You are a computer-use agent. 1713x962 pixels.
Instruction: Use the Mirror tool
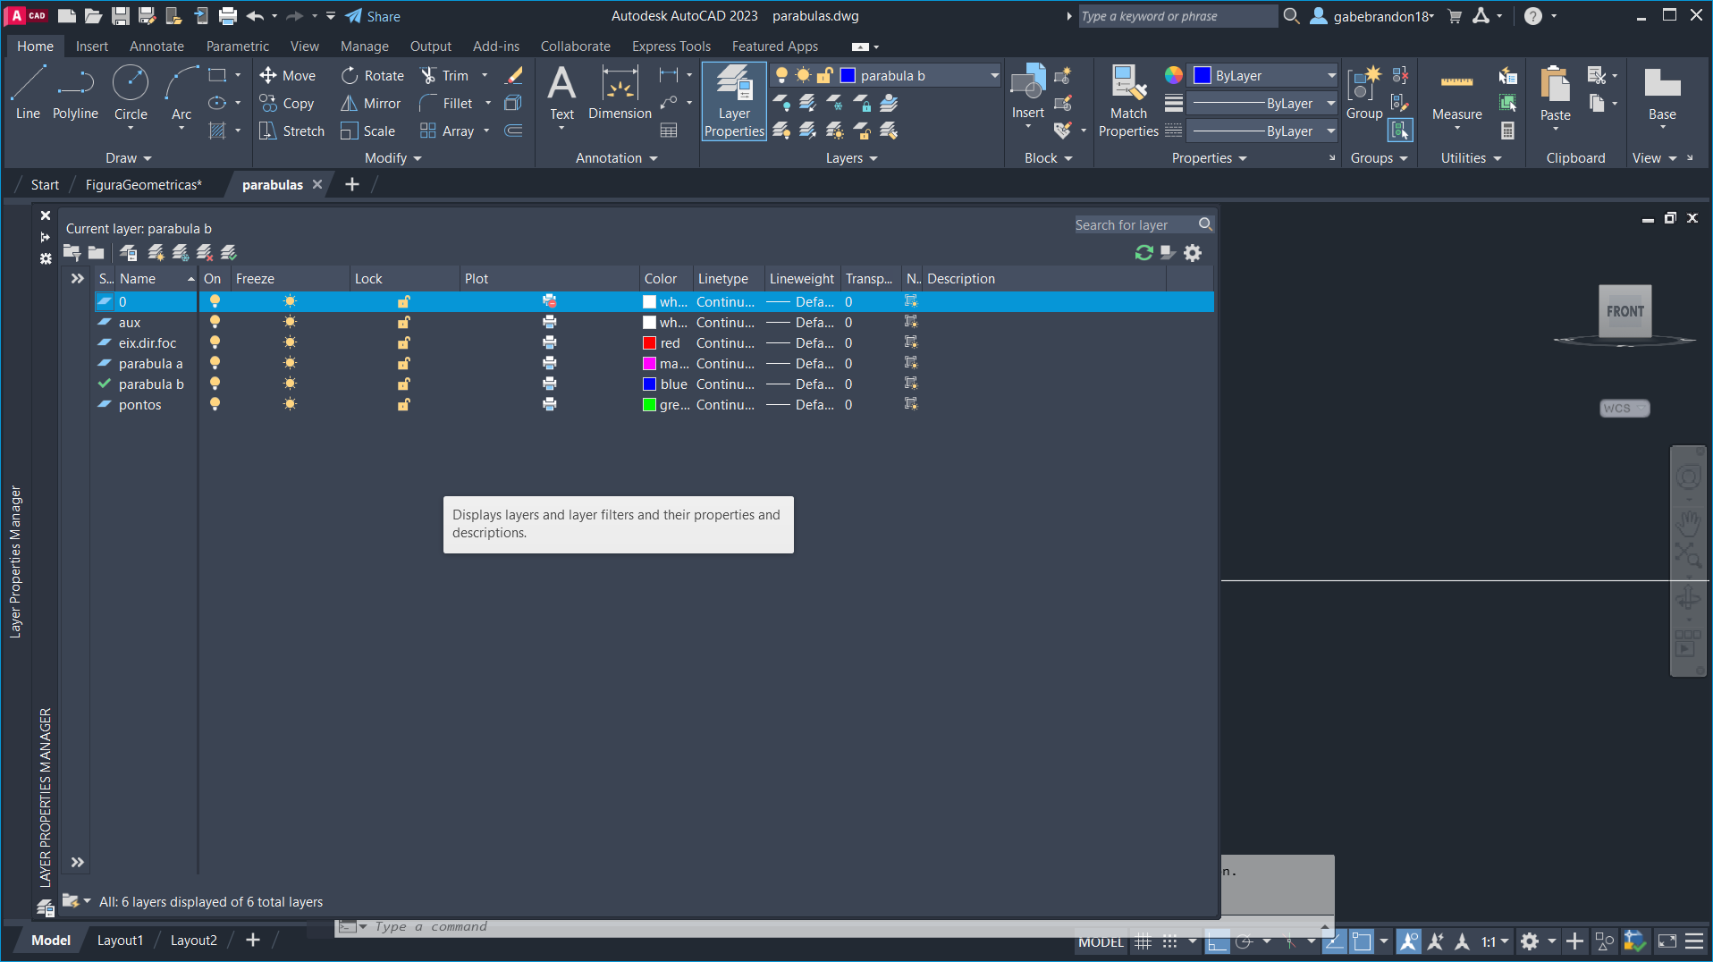[371, 104]
